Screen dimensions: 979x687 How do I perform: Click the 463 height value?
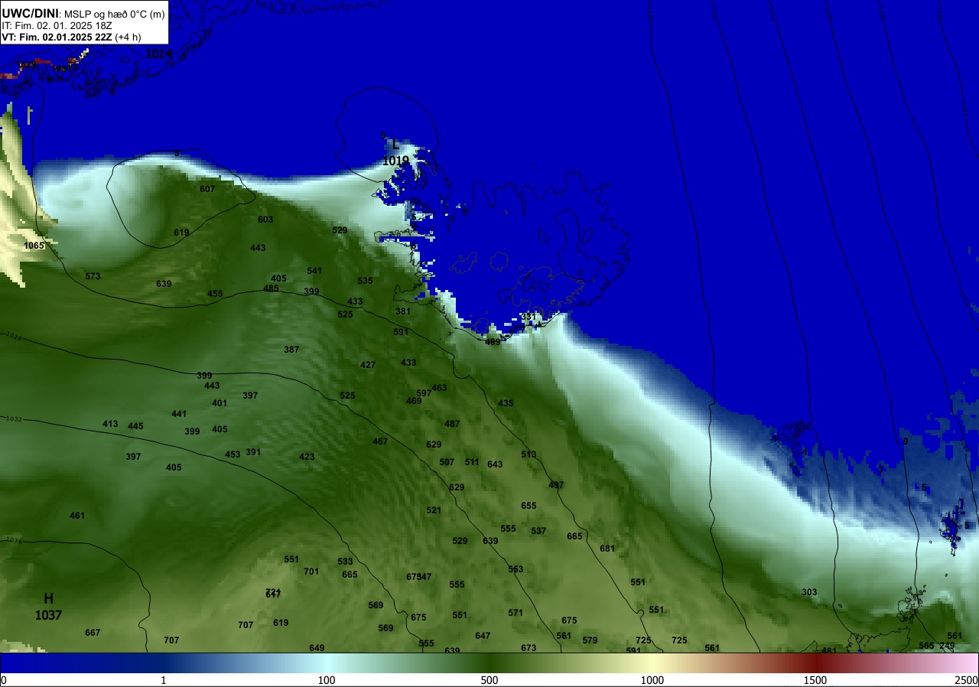click(439, 388)
